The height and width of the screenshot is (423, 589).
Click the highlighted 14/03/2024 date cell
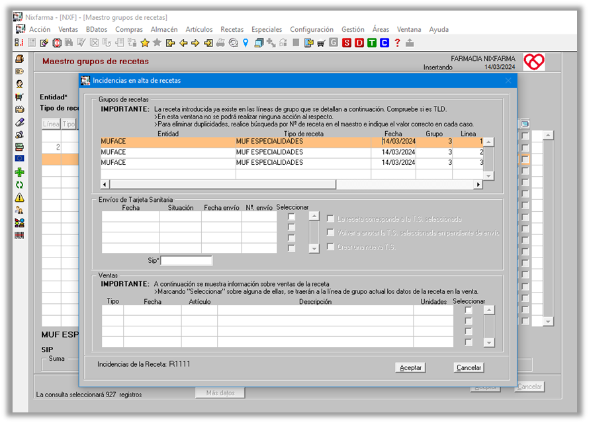coord(393,142)
